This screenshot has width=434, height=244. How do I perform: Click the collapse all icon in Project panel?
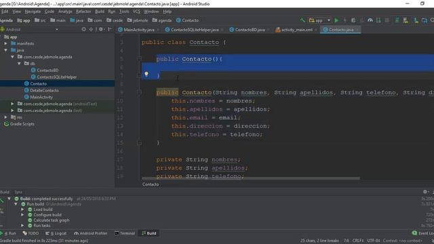pyautogui.click(x=91, y=29)
